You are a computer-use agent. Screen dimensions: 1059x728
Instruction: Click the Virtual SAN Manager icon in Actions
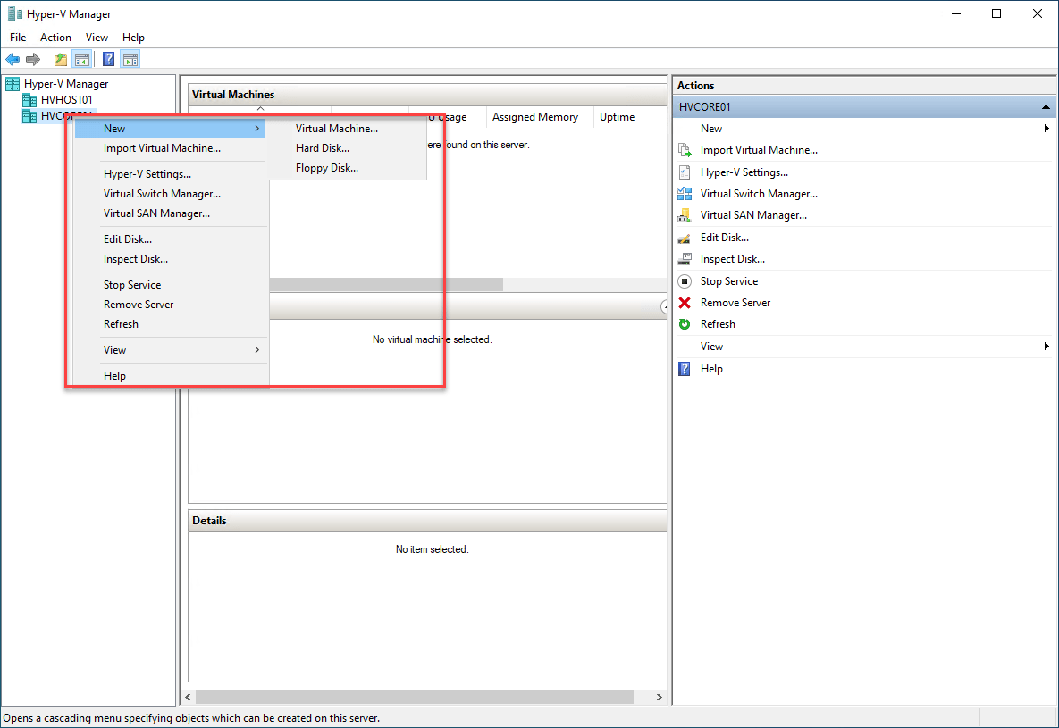(685, 215)
